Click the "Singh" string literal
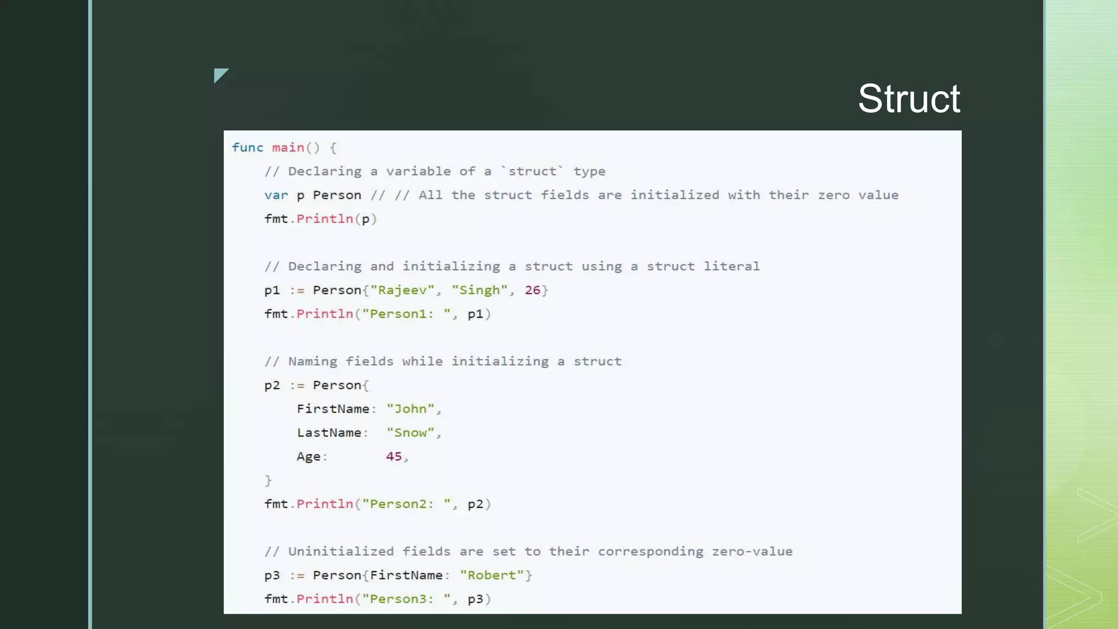The height and width of the screenshot is (629, 1118). click(x=479, y=290)
